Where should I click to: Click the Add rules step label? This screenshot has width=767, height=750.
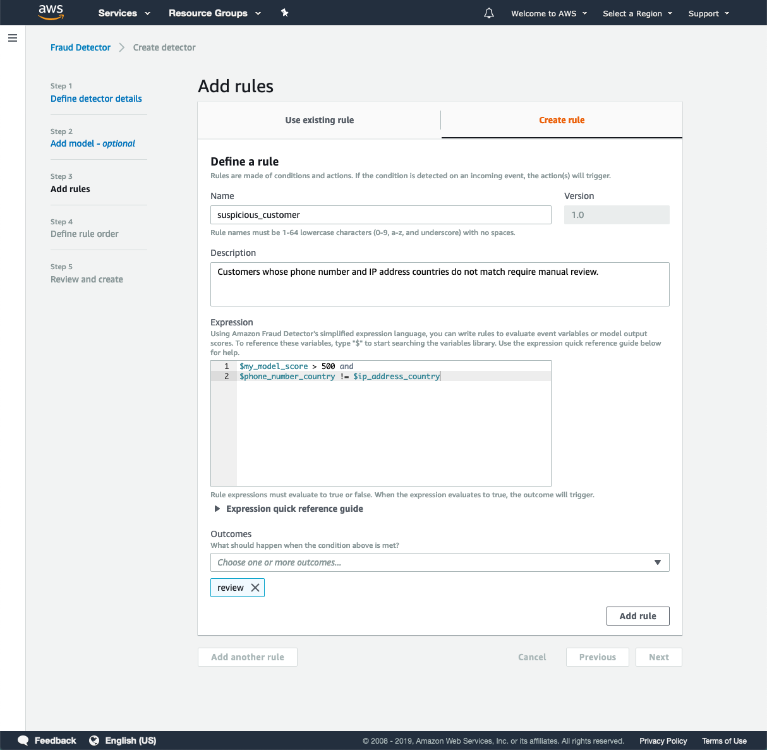click(70, 189)
